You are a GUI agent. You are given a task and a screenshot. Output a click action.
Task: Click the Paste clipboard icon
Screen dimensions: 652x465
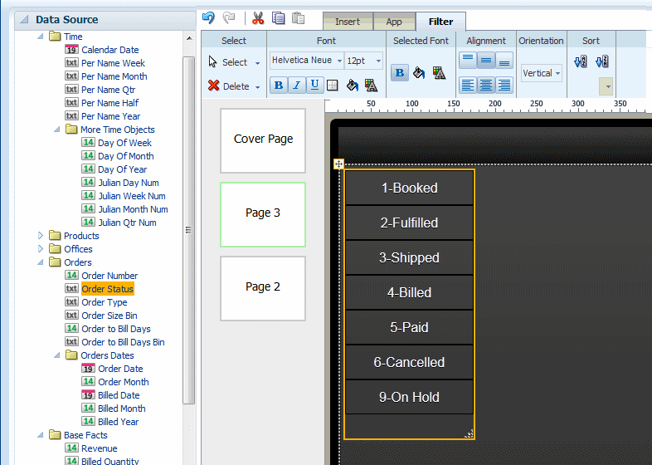click(x=298, y=18)
